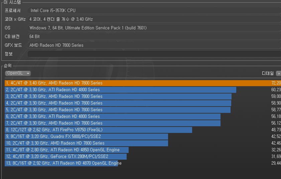Click the score 32.26 value
Image resolution: width=281 pixels, height=179 pixels.
tap(276, 150)
